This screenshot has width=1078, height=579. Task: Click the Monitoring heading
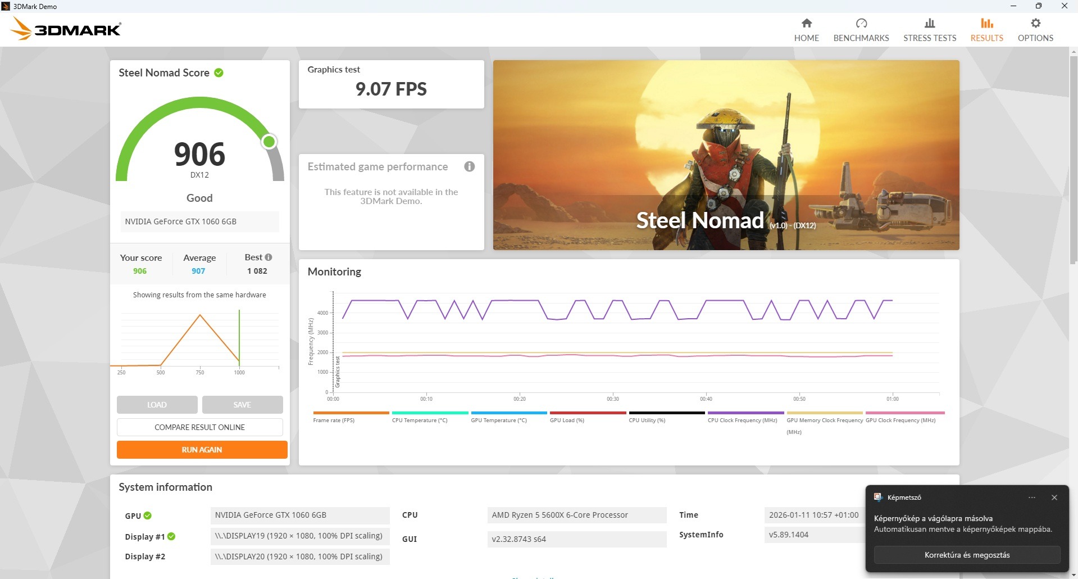pyautogui.click(x=334, y=272)
